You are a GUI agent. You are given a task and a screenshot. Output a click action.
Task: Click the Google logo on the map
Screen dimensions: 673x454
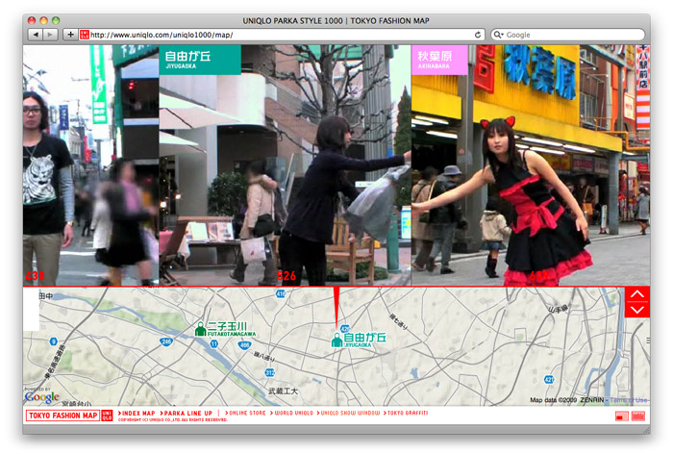tap(41, 397)
